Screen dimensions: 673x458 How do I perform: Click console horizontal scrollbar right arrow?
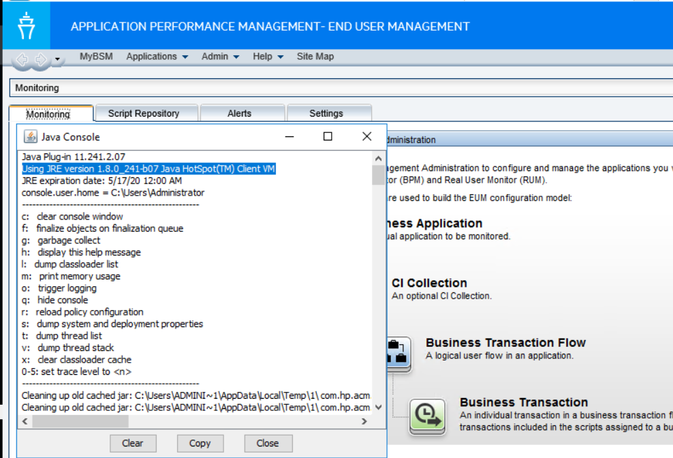click(x=364, y=421)
